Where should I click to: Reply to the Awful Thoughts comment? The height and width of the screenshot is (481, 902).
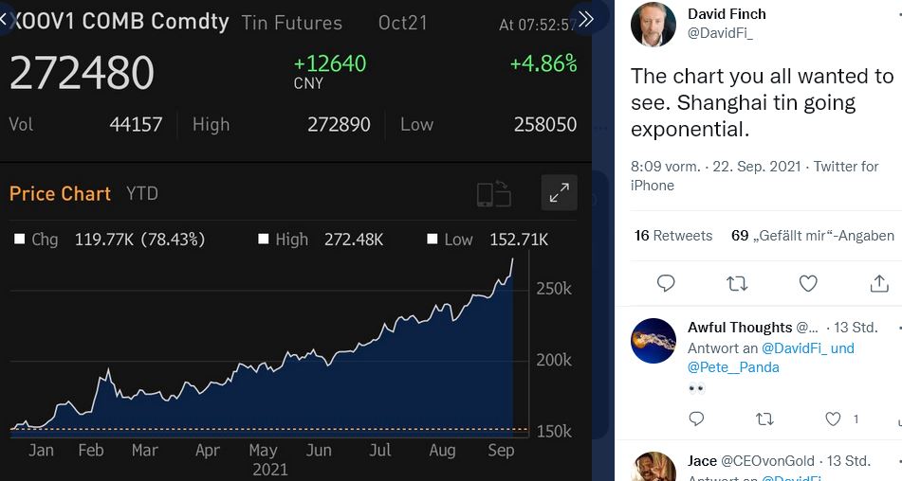pyautogui.click(x=696, y=419)
